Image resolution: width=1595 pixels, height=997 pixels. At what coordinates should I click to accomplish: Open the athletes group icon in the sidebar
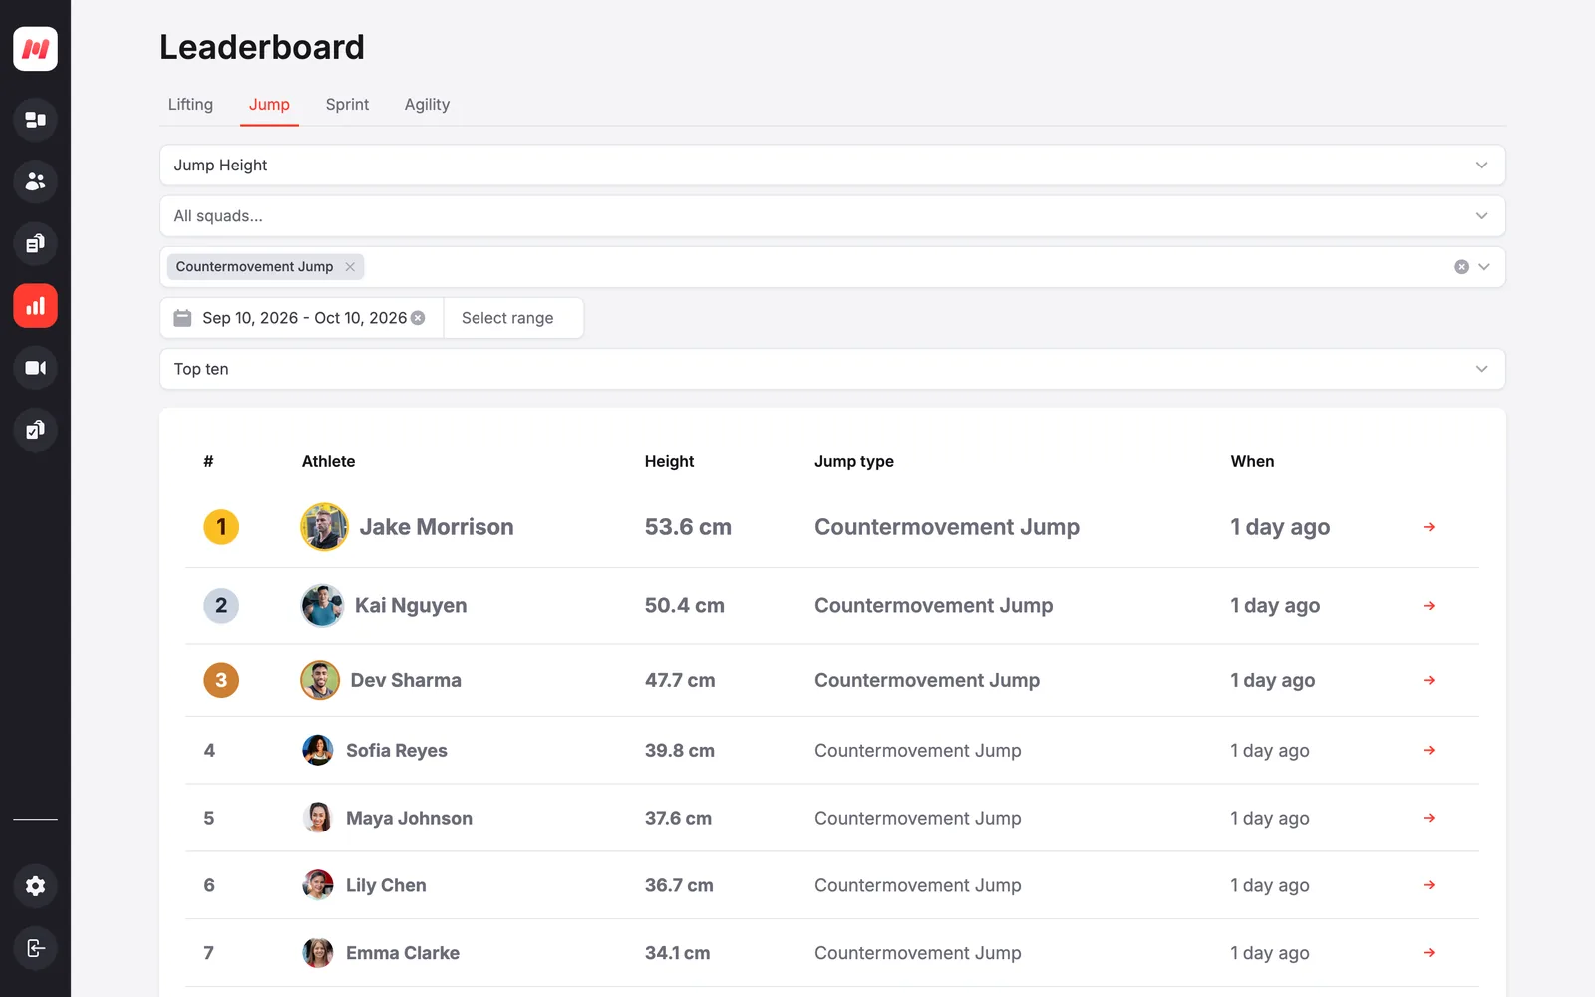click(x=35, y=181)
